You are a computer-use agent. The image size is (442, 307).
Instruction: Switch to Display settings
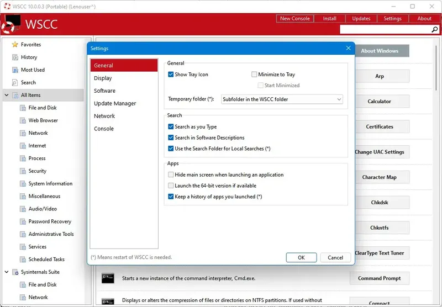tap(124, 78)
